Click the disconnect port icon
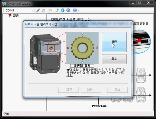Image resolution: width=156 pixels, height=119 pixels. 44,10
